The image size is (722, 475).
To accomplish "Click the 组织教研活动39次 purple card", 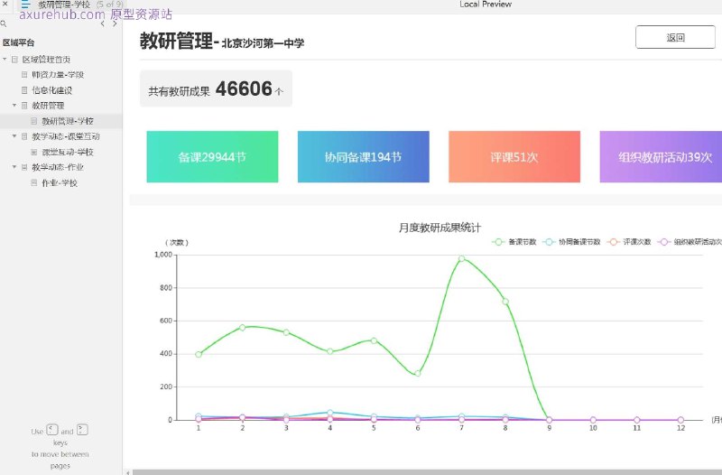I will (661, 156).
